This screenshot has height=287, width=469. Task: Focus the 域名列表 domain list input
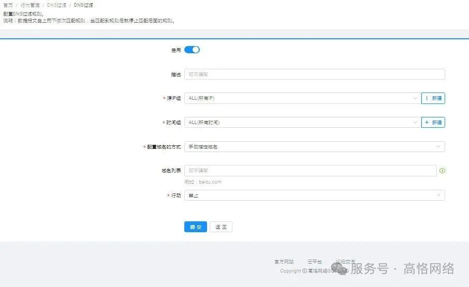pyautogui.click(x=311, y=171)
